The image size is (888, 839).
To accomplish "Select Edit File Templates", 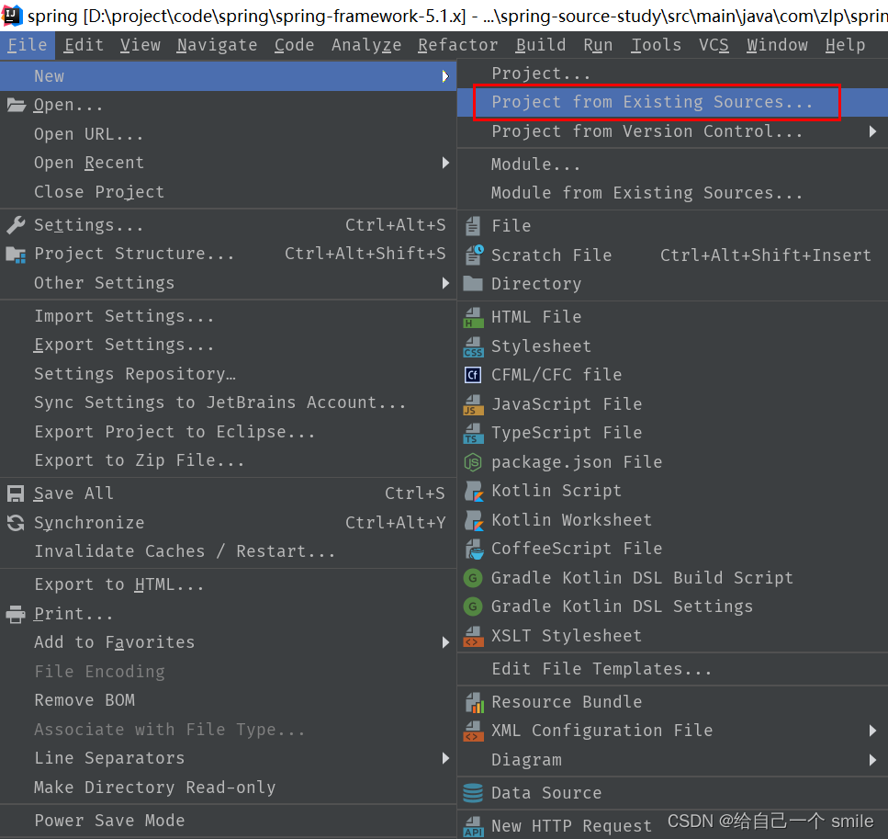I will 672,670.
